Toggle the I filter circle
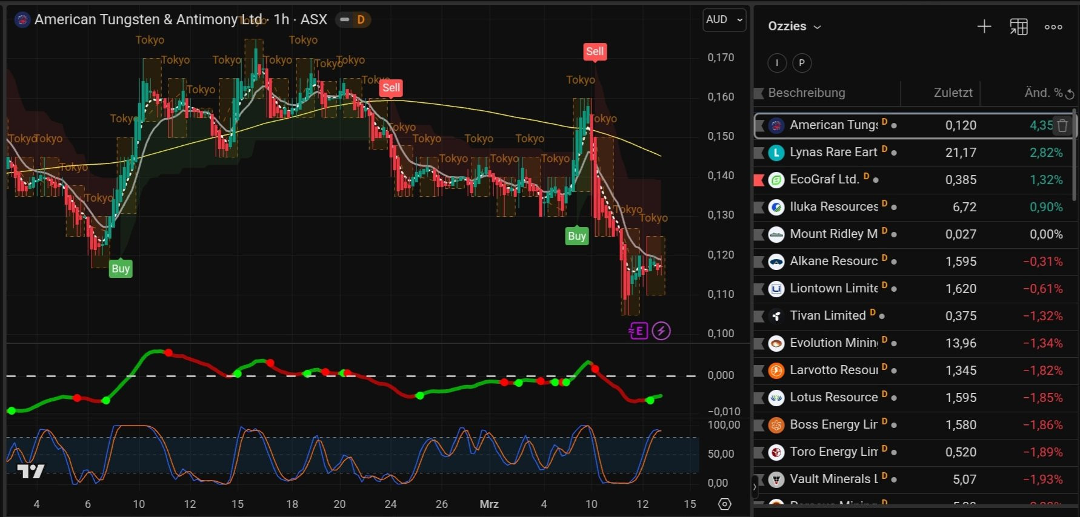 click(x=777, y=63)
